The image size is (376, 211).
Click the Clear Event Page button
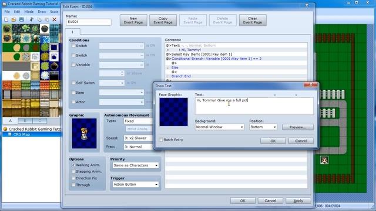click(253, 20)
